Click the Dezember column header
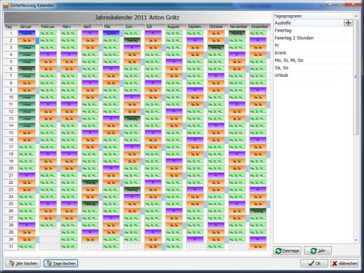The width and height of the screenshot is (364, 273). pos(260,27)
